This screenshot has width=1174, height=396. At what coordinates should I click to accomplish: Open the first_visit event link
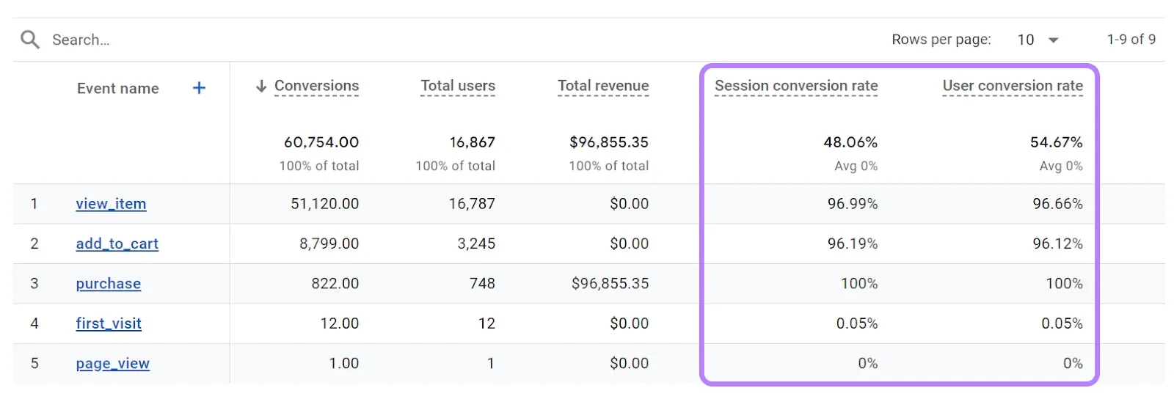(x=109, y=323)
